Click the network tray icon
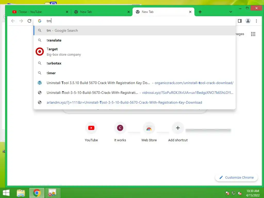Screen dimensions: 264x198 pos(234,193)
